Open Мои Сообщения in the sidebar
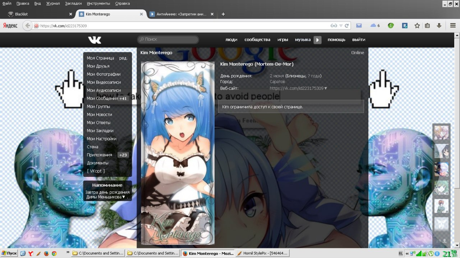 point(102,98)
